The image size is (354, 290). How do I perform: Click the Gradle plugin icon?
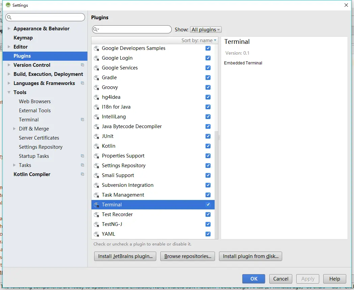click(x=97, y=78)
